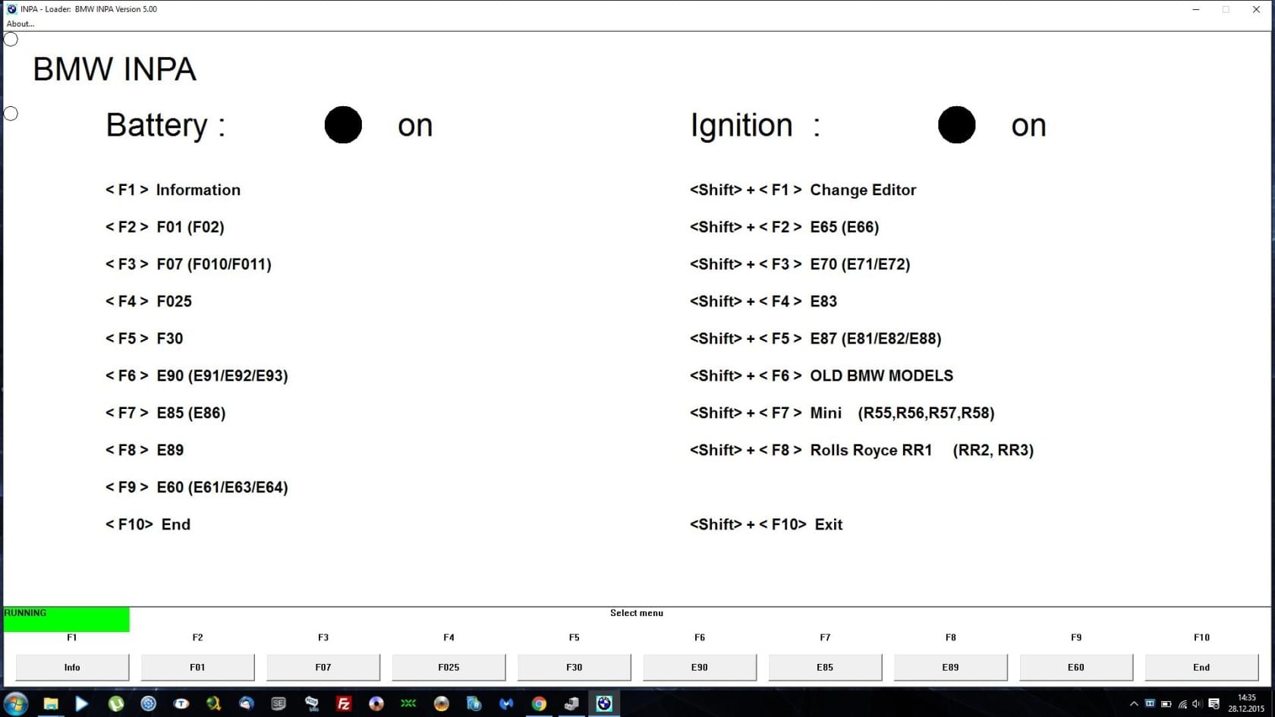The width and height of the screenshot is (1275, 717).
Task: Open the SE application icon in taskbar
Action: tap(279, 703)
